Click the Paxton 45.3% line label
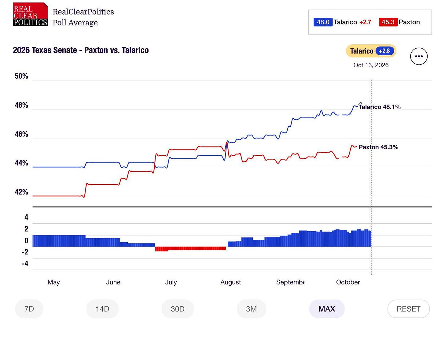The width and height of the screenshot is (445, 345). click(x=378, y=147)
